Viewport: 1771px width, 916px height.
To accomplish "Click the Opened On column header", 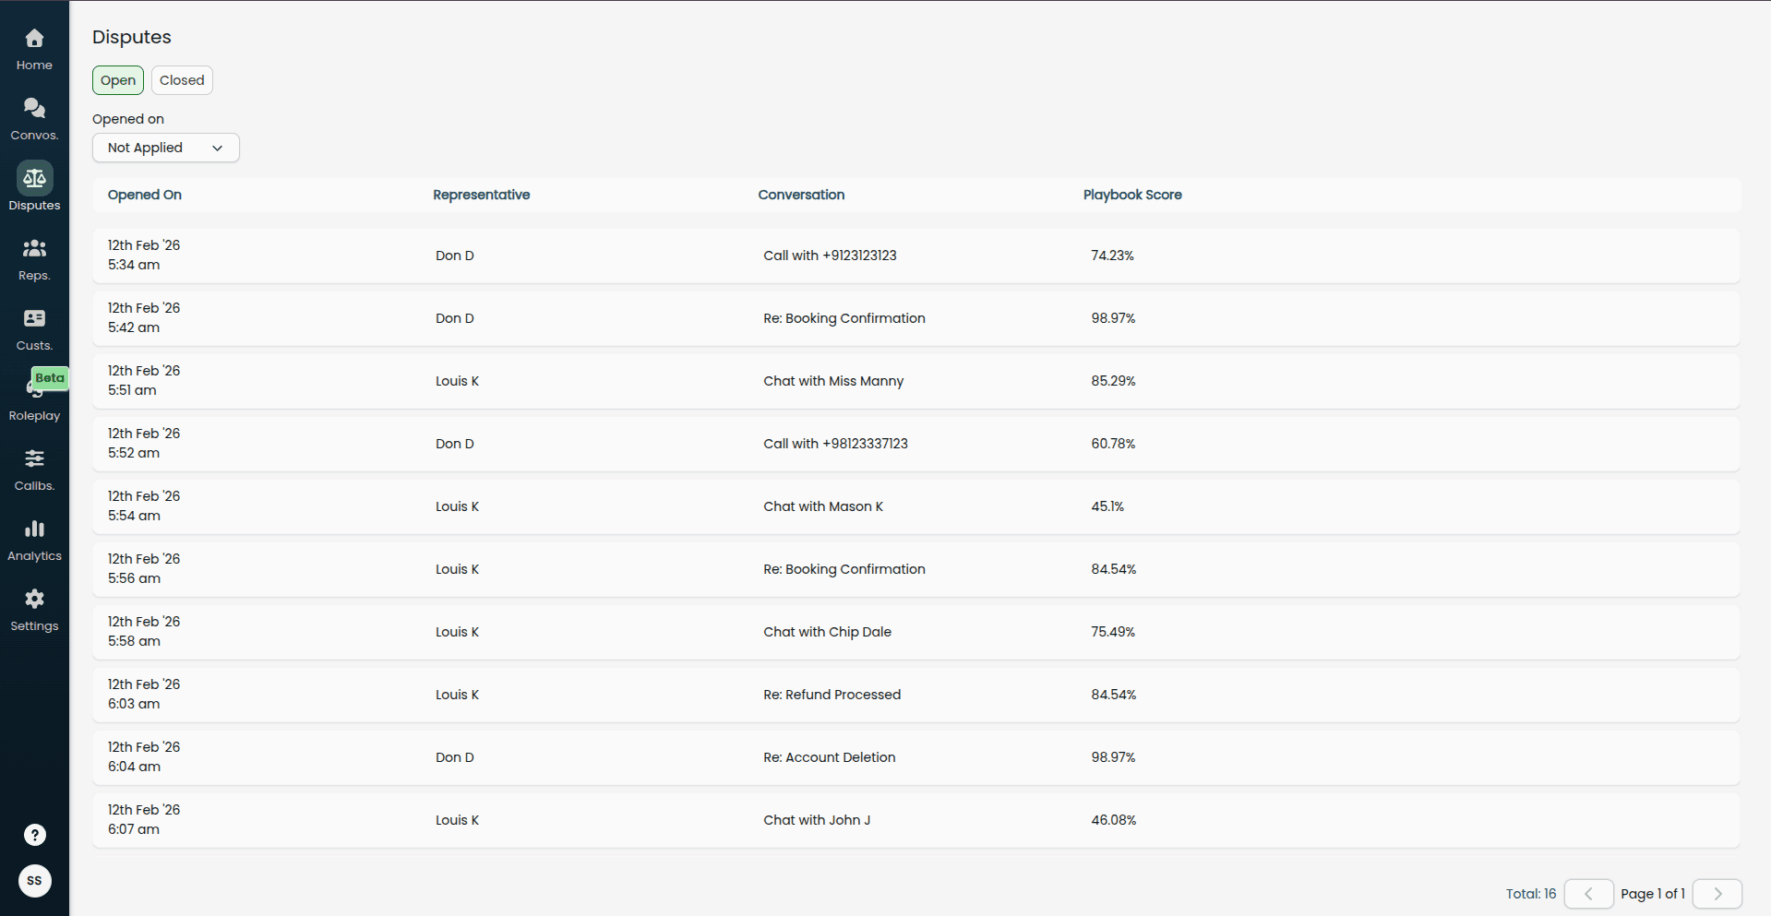I will coord(144,195).
